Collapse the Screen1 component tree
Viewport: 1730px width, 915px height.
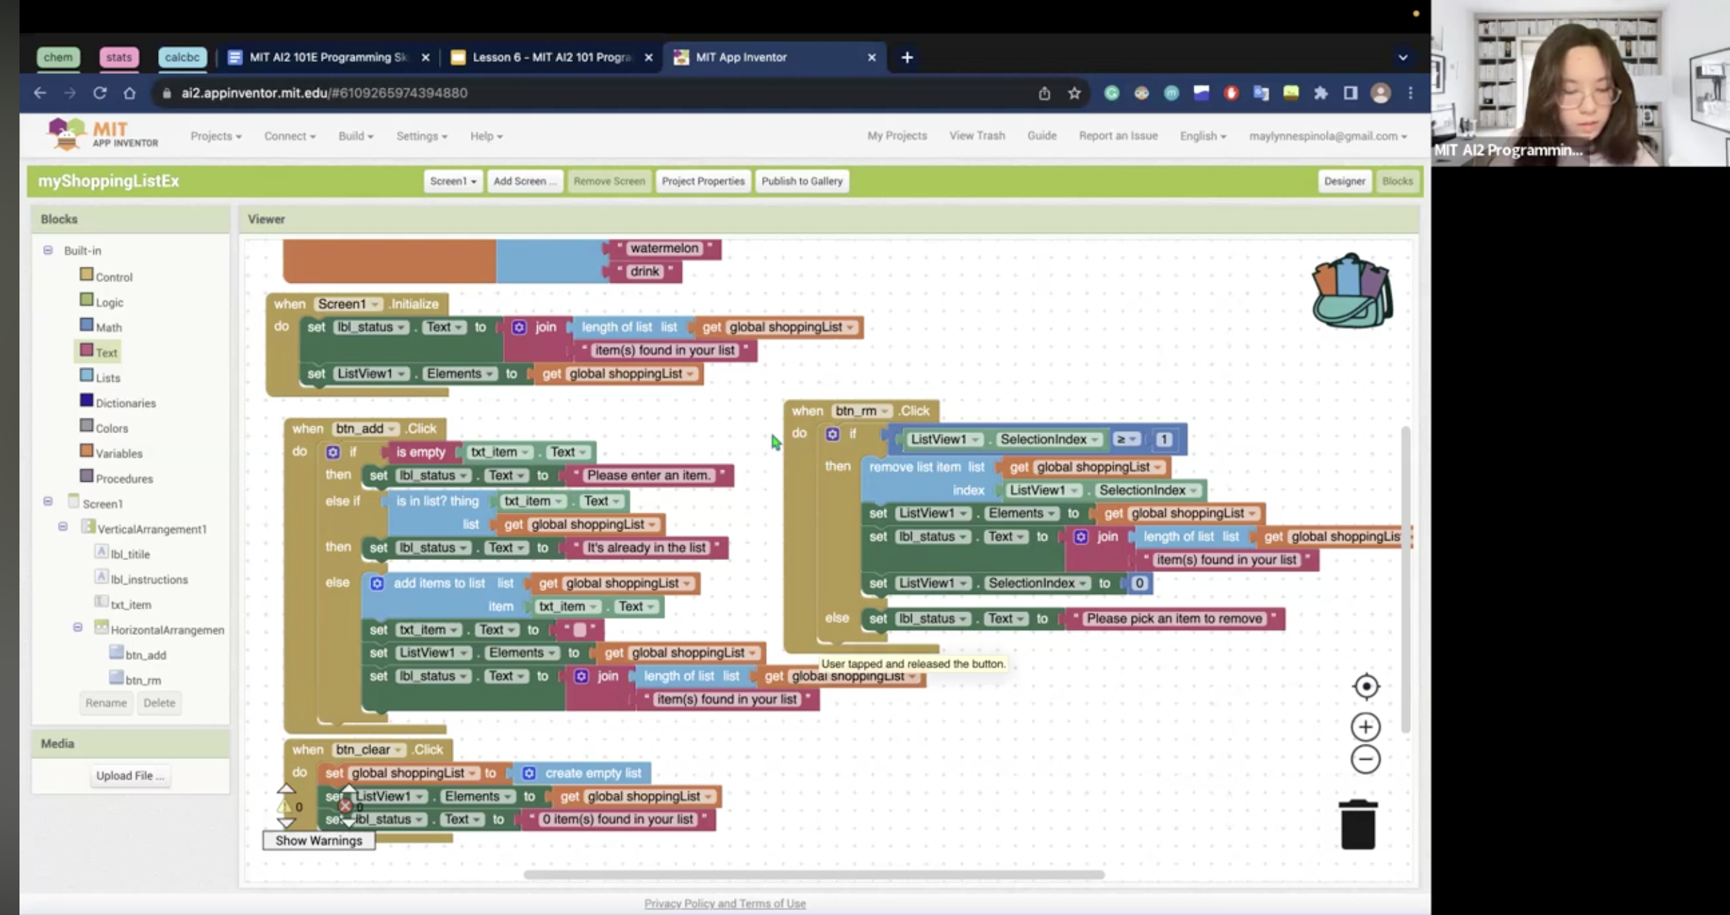(x=48, y=500)
